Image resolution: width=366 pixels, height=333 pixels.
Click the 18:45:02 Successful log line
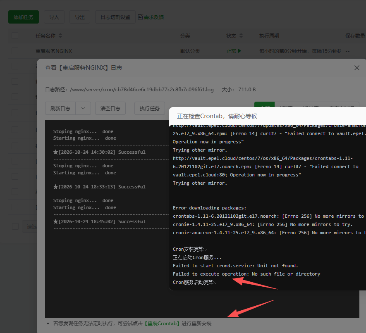tap(99, 221)
